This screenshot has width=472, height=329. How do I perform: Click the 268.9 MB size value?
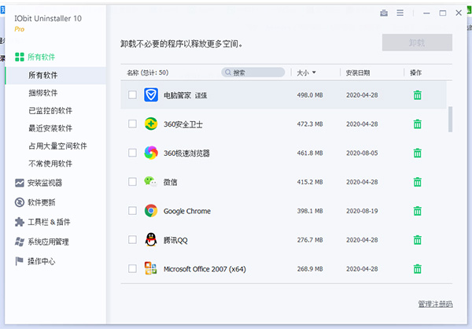[x=310, y=268]
